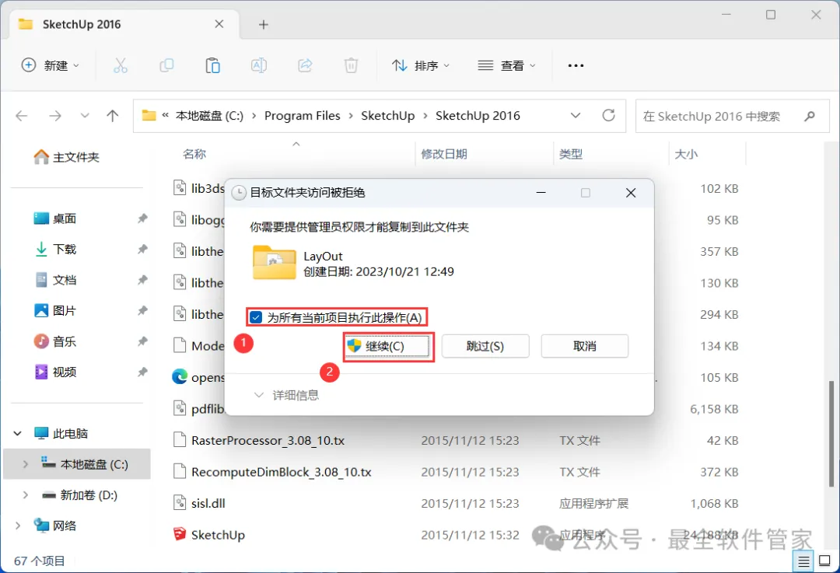Select RasterProcessor_3.08_10.tx file
The image size is (840, 573).
coord(268,440)
